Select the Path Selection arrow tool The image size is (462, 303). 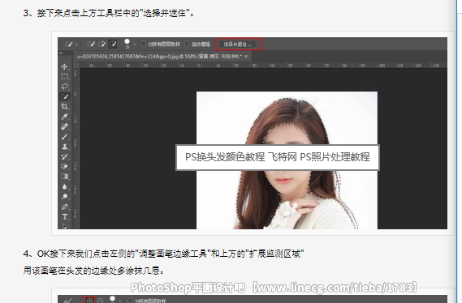click(x=64, y=226)
